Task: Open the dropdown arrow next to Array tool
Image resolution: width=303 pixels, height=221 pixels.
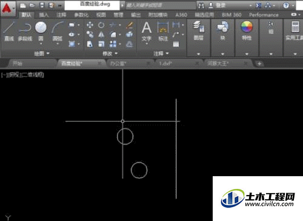Action: pos(120,44)
